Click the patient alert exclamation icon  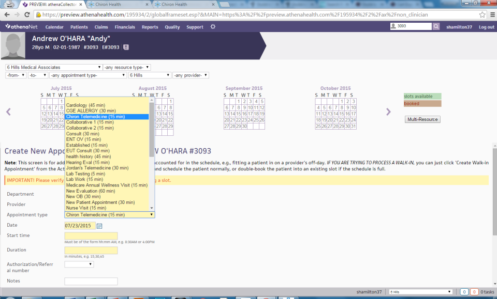click(126, 48)
